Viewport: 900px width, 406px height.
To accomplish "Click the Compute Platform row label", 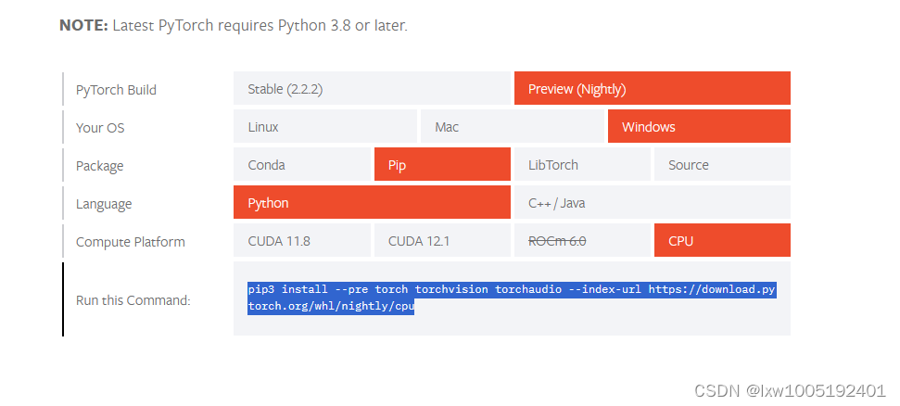I will coord(131,242).
